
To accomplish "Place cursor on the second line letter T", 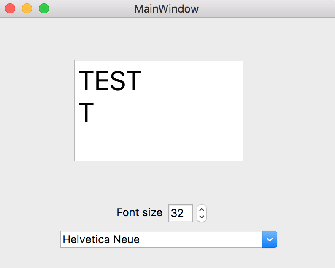I will click(x=86, y=113).
